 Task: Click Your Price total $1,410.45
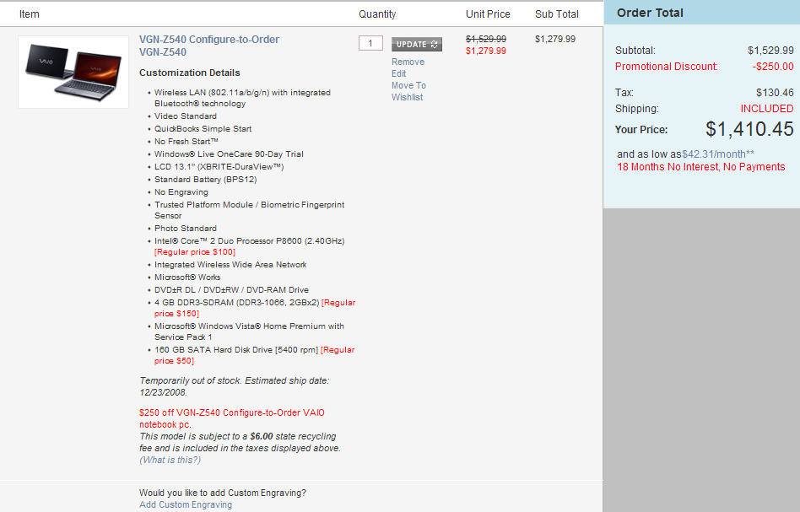[x=749, y=129]
